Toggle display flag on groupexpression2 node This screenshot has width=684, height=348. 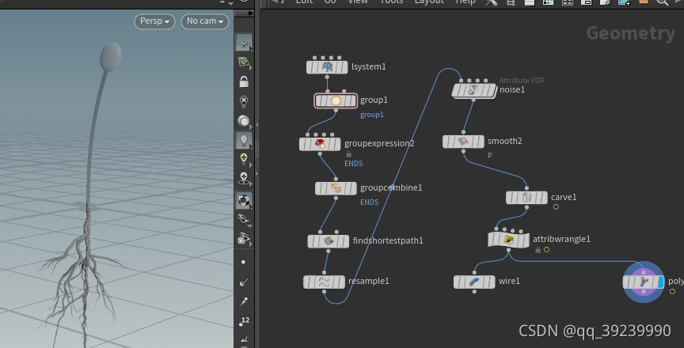[336, 145]
